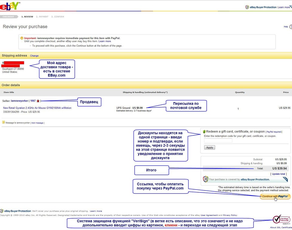Continue with PayPal
This screenshot has width=292, height=230.
click(x=275, y=196)
